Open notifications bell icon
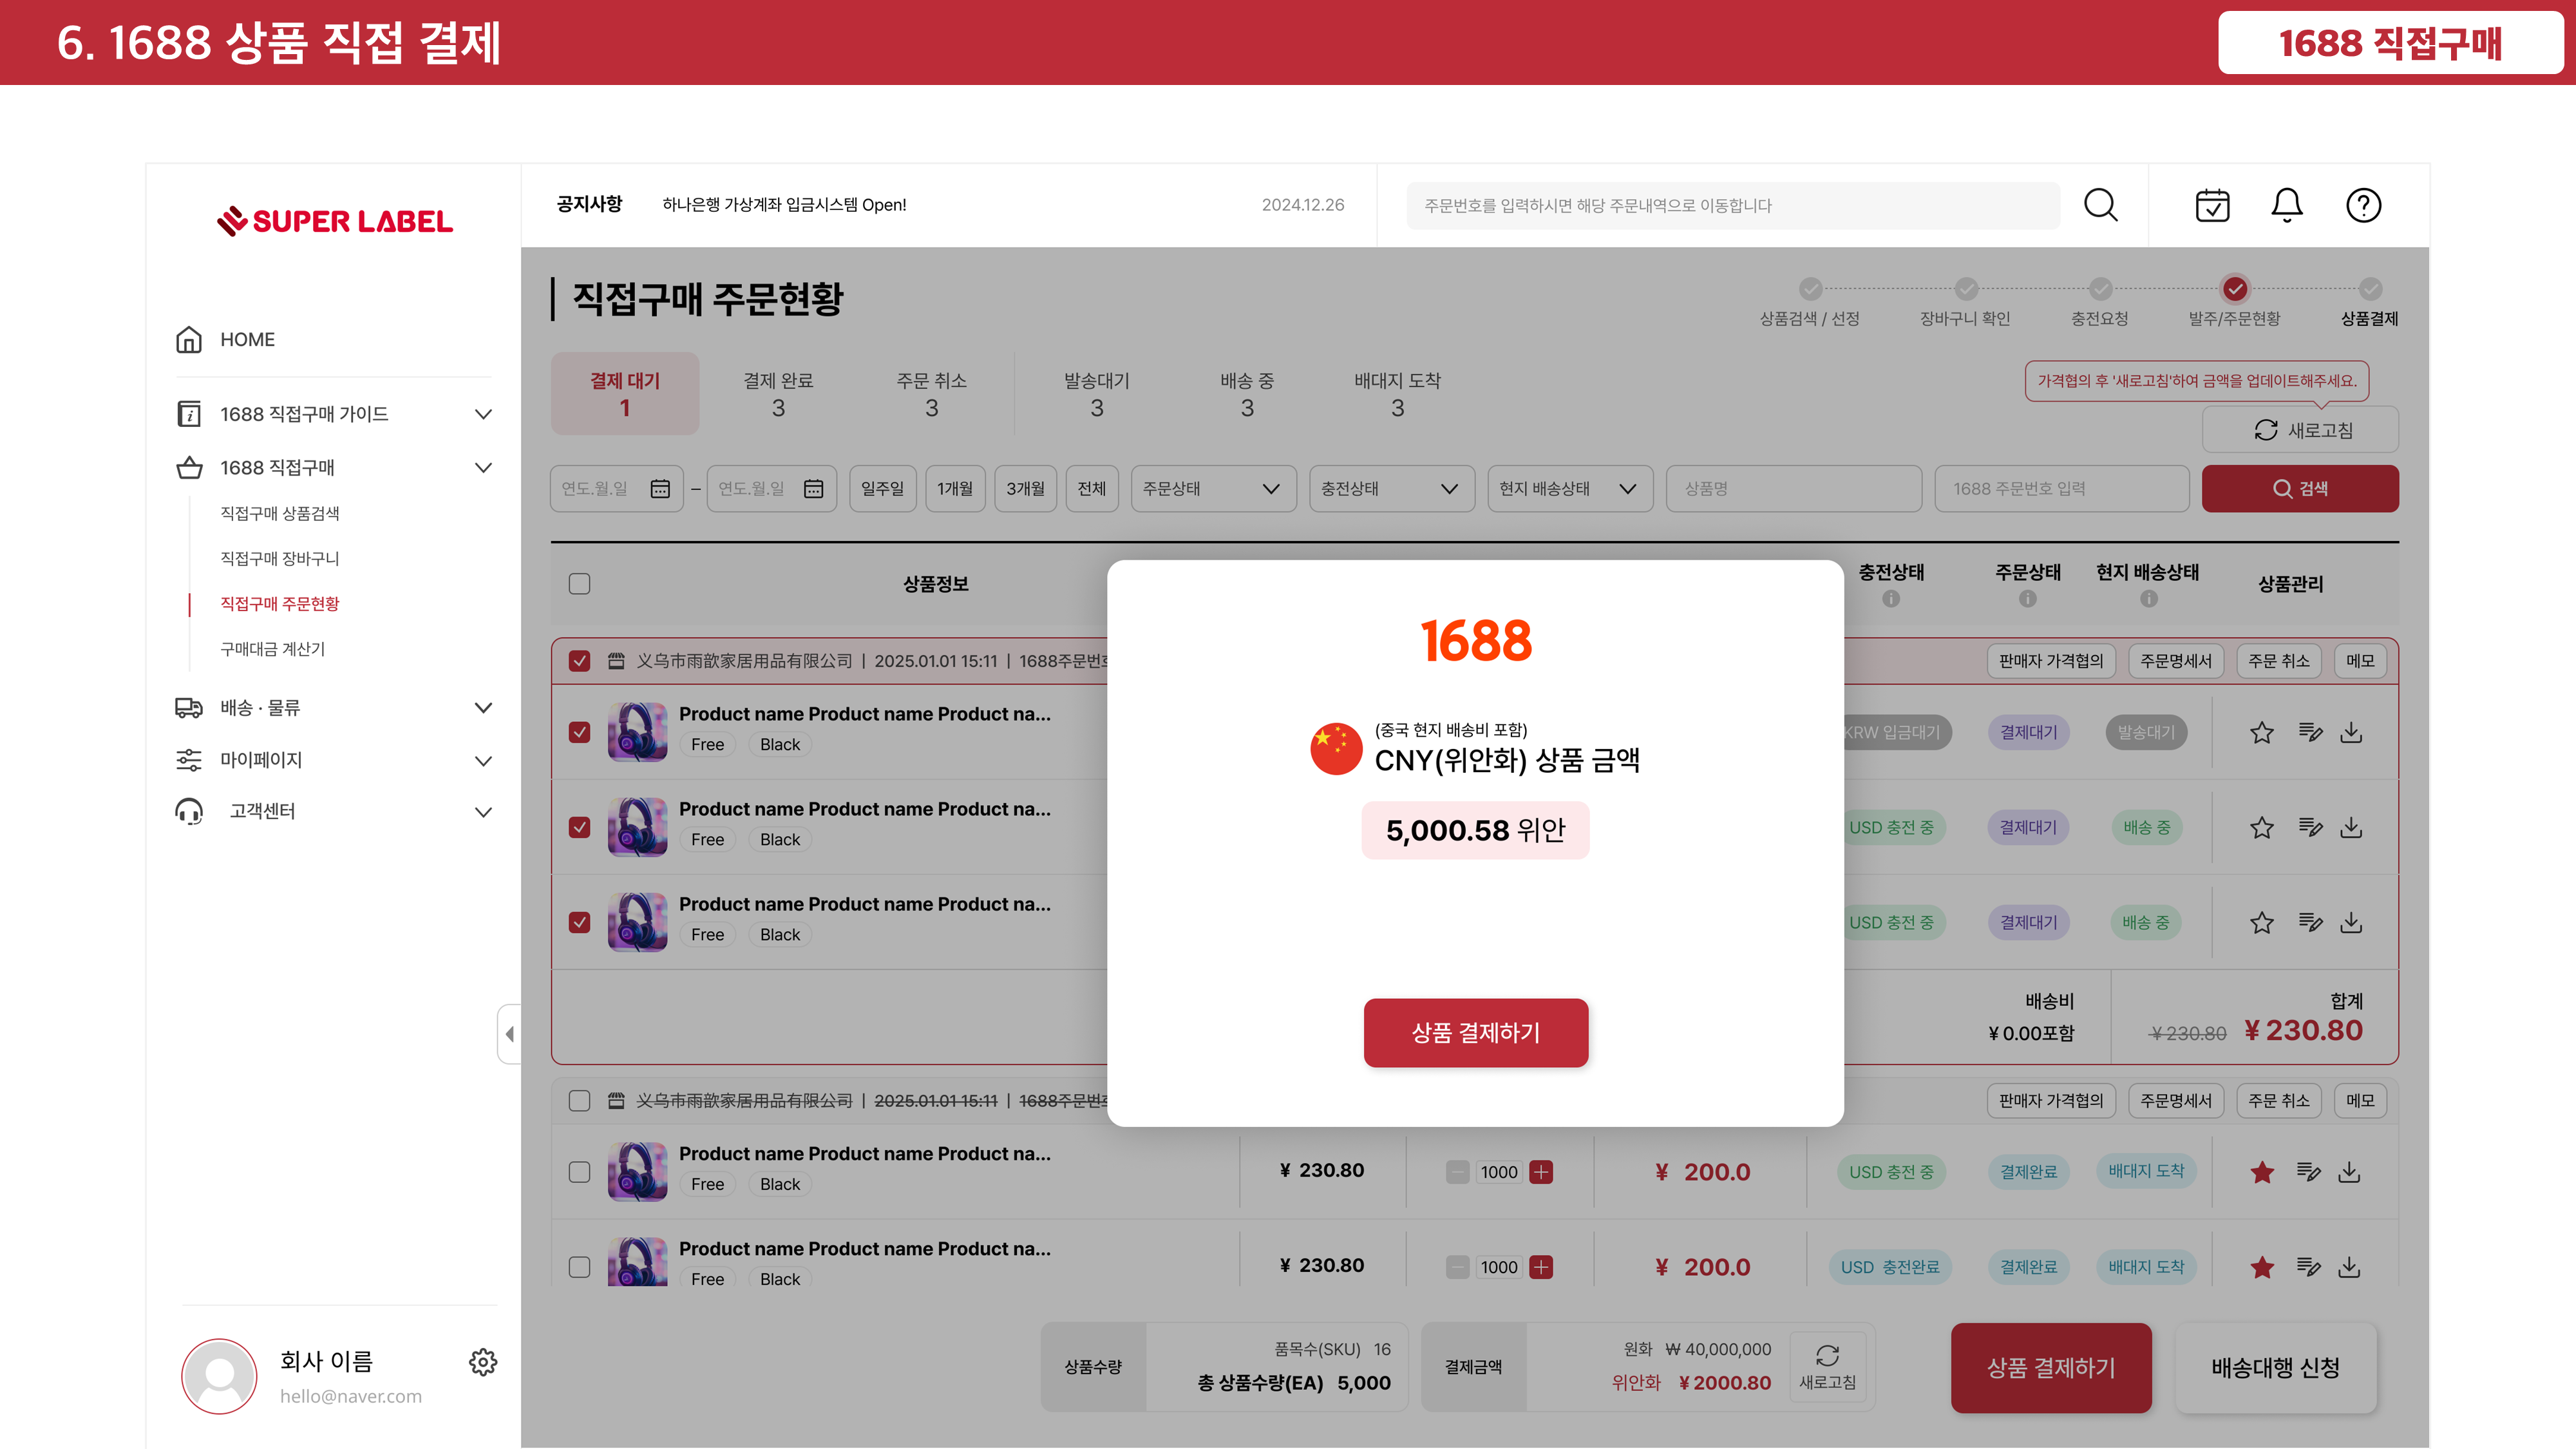Image resolution: width=2576 pixels, height=1449 pixels. point(2286,205)
